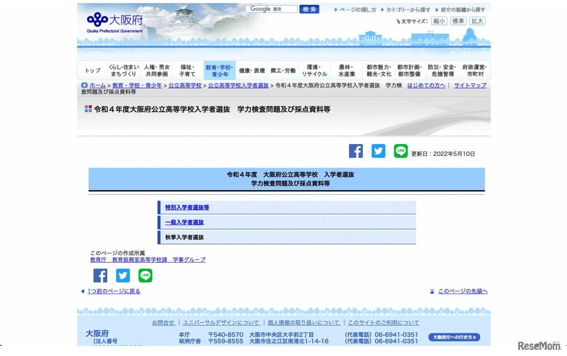This screenshot has width=567, height=356.
Task: Share the page via the LINE icon
Action: tap(400, 151)
